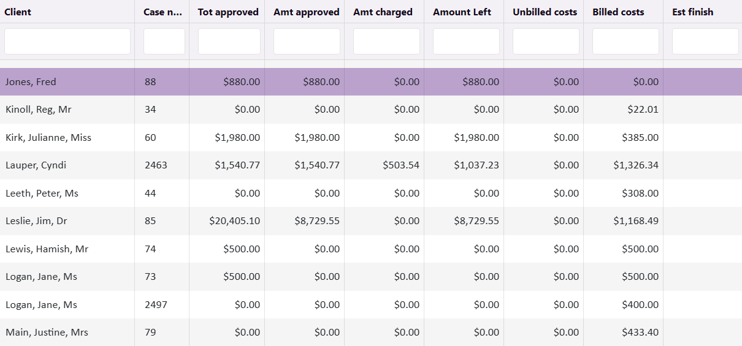Screen dimensions: 742x346
Task: Focus the Client filter input box
Action: (x=67, y=41)
